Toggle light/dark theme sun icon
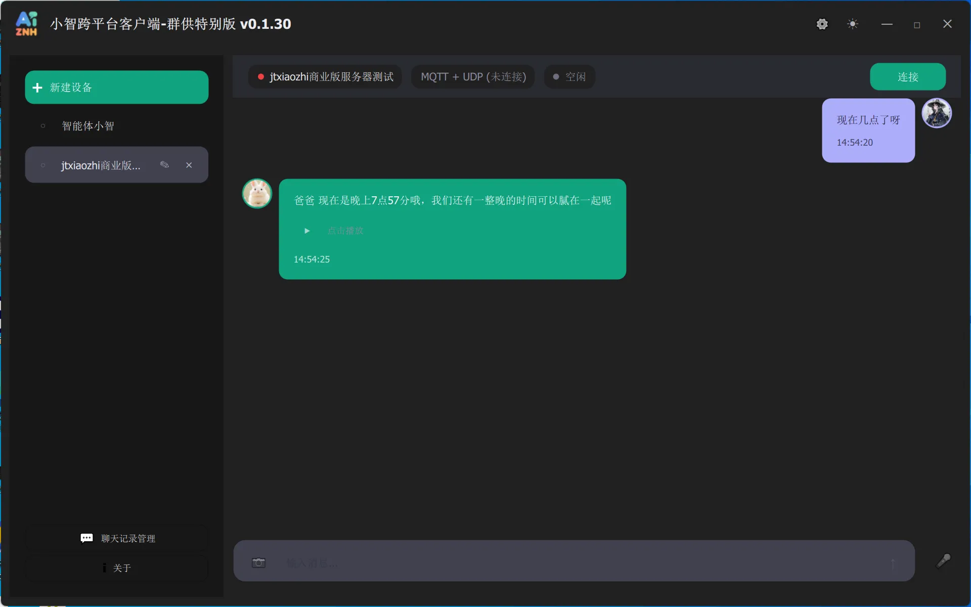 click(x=853, y=24)
